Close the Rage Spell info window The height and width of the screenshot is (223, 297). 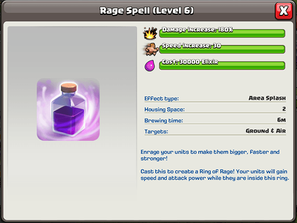[283, 11]
